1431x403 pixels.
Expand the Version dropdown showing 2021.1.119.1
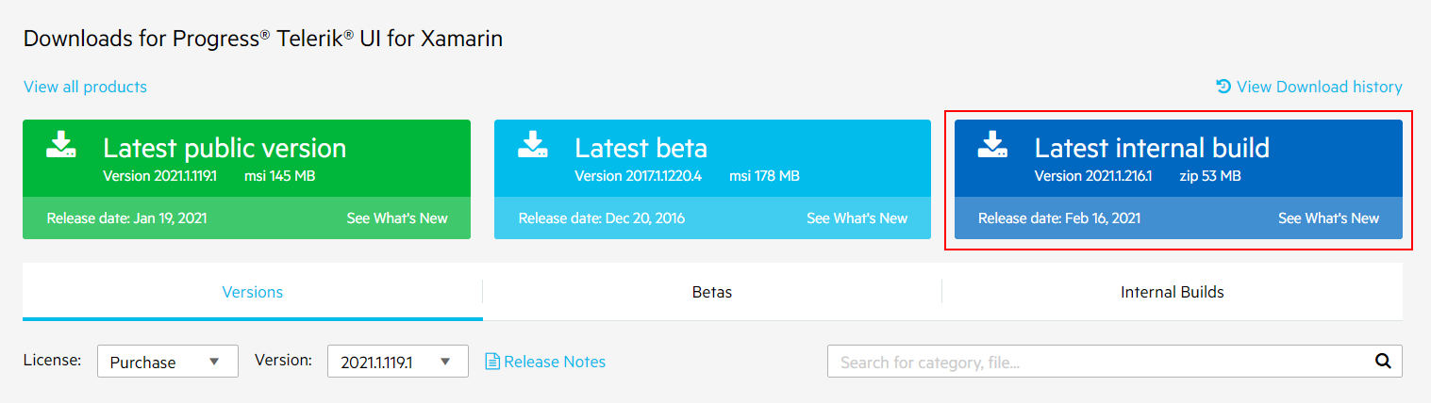point(398,362)
